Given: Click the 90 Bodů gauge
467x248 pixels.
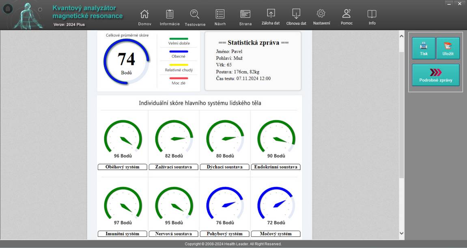Looking at the screenshot, I should click(x=276, y=139).
